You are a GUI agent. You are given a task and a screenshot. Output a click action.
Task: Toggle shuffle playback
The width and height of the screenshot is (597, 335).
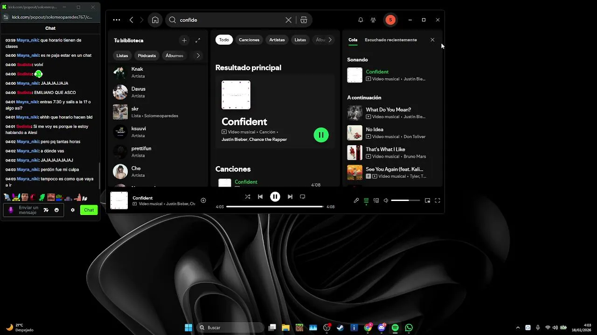tap(248, 197)
